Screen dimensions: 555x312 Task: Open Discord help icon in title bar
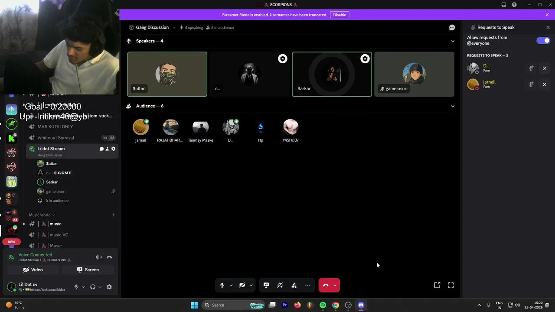tap(514, 5)
